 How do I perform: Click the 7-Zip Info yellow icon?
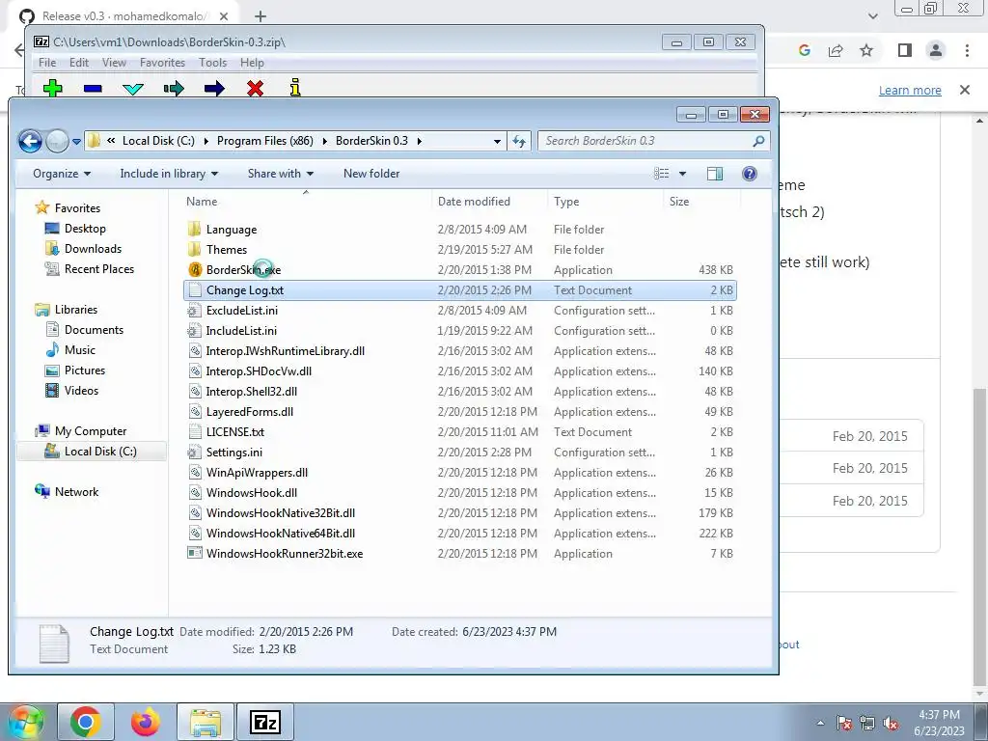coord(295,88)
